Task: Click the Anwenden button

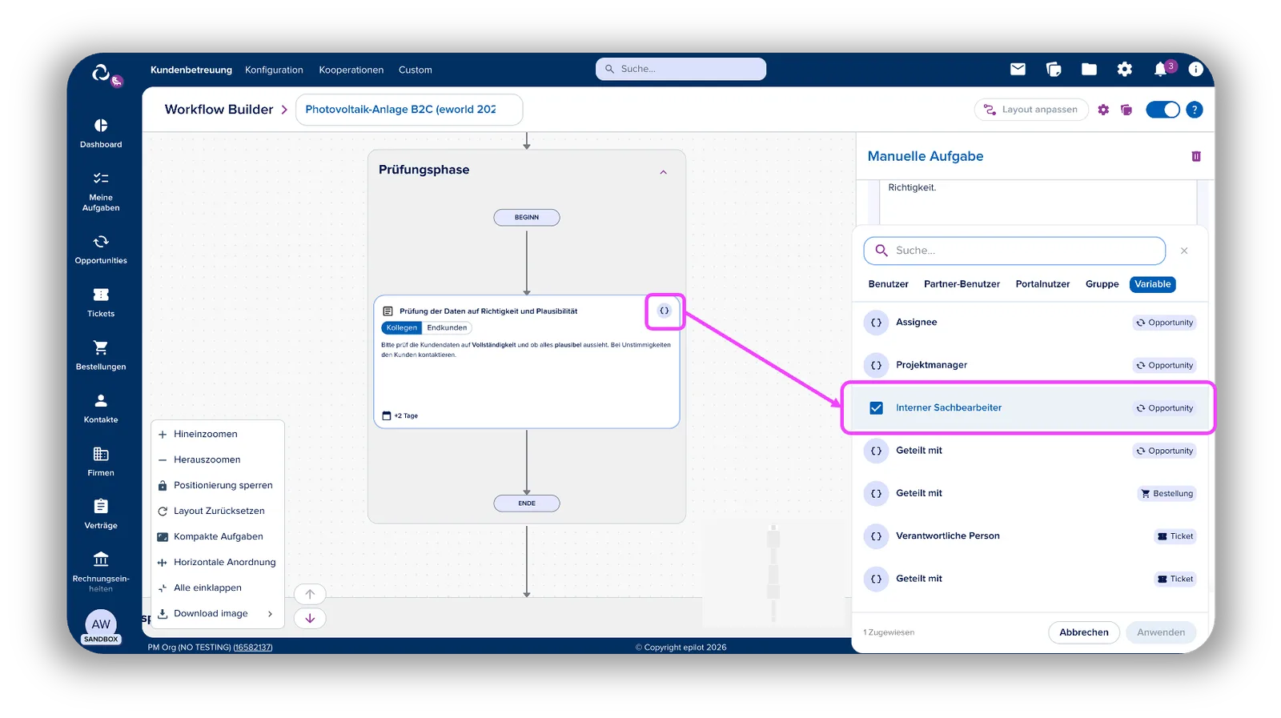Action: tap(1161, 632)
